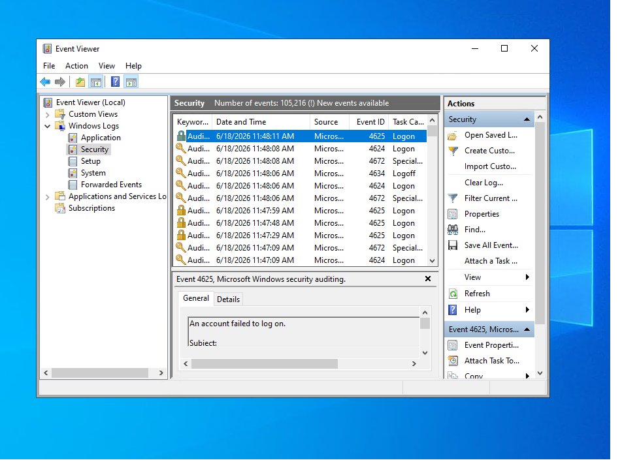Sort by the Event ID column header

coord(370,122)
